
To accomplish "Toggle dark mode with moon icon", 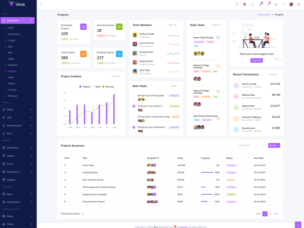I will (x=252, y=5).
